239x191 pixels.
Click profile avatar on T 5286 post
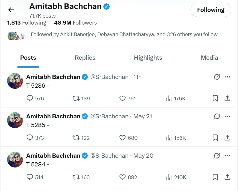point(15,81)
